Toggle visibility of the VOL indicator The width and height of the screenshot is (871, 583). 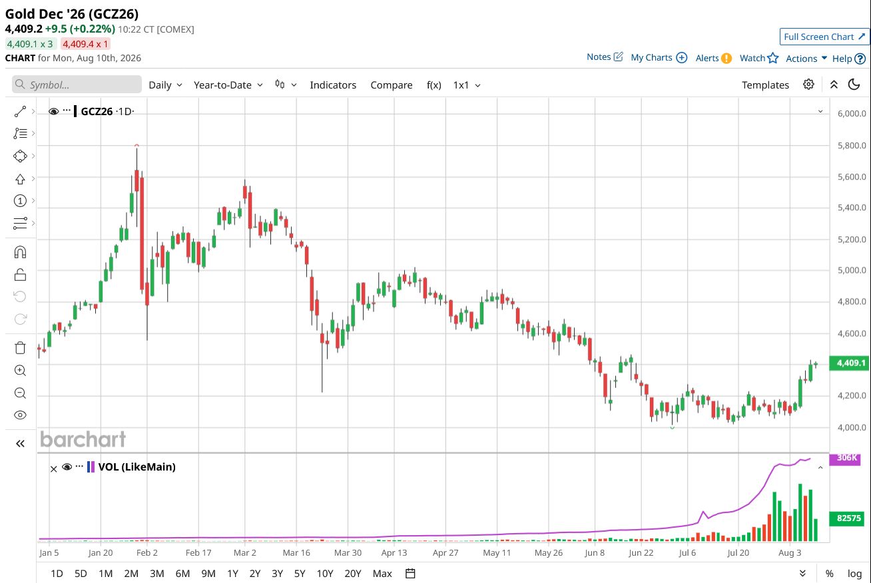tap(67, 467)
